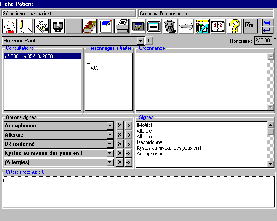Open help with the question mark icon
Viewport: 277px width, 221px height.
point(234,26)
